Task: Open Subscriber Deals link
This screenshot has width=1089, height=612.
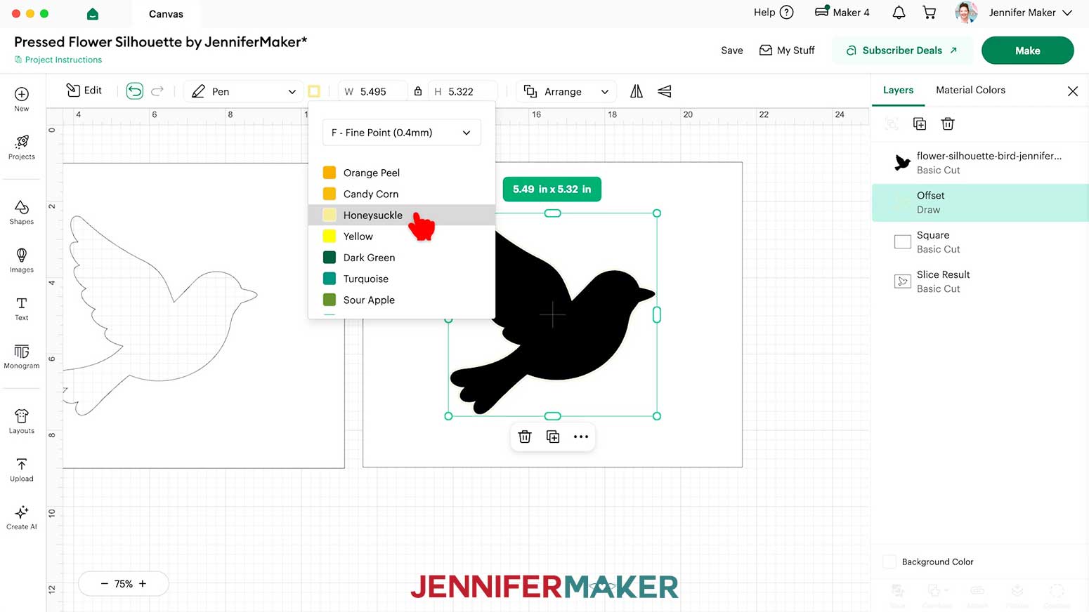Action: 902,51
